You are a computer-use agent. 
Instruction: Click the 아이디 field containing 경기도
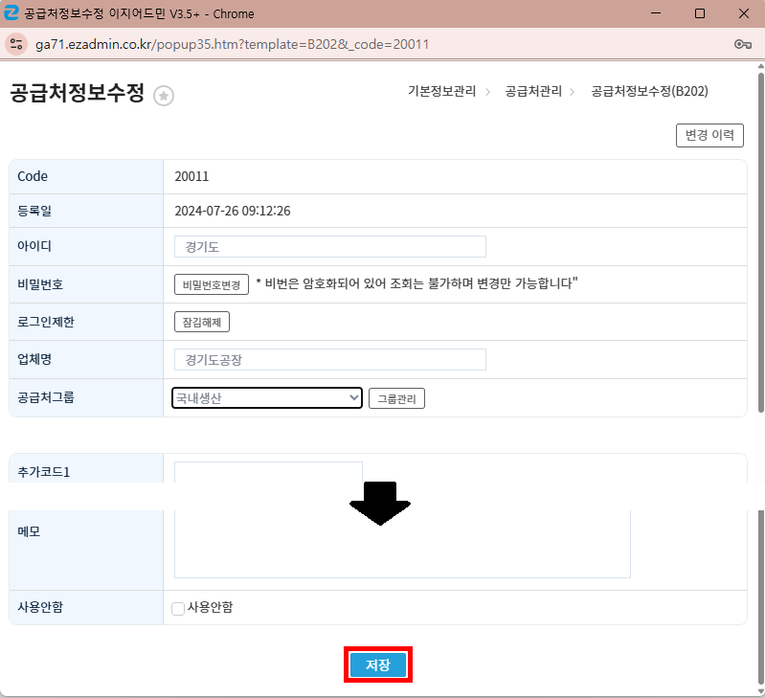tap(329, 247)
